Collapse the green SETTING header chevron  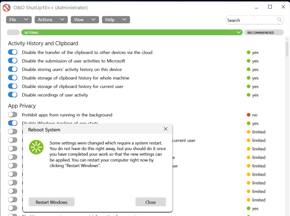238,33
